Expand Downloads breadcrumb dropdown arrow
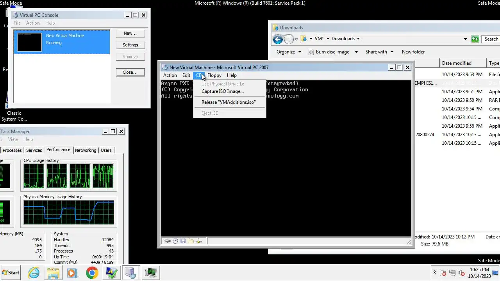500x281 pixels. (358, 39)
